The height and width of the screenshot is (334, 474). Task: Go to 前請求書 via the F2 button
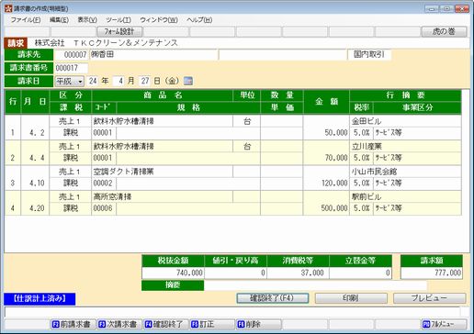coord(73,324)
